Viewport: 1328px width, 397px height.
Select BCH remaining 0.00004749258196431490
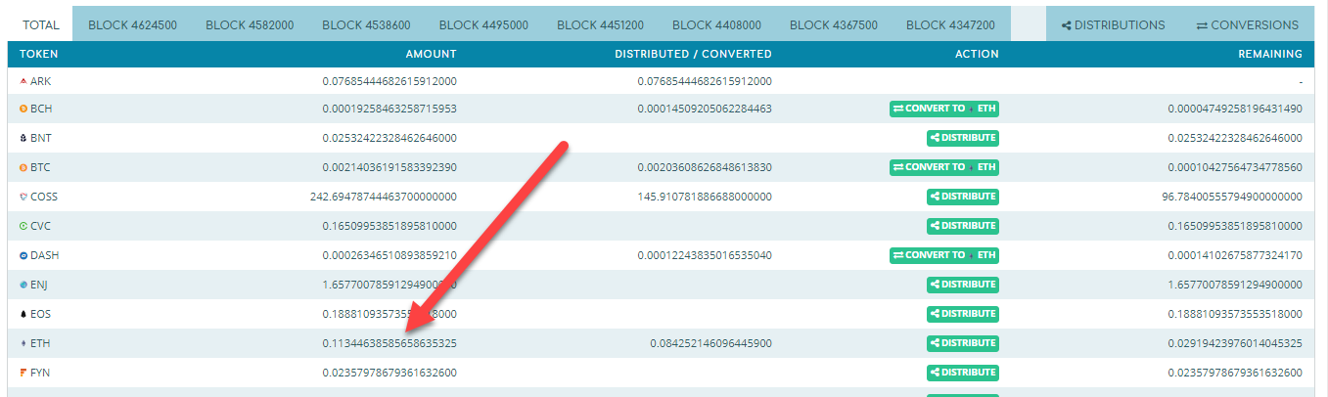(1235, 110)
